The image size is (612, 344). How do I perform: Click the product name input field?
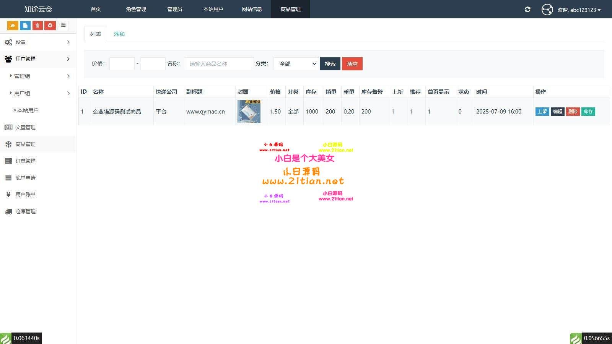pos(219,64)
